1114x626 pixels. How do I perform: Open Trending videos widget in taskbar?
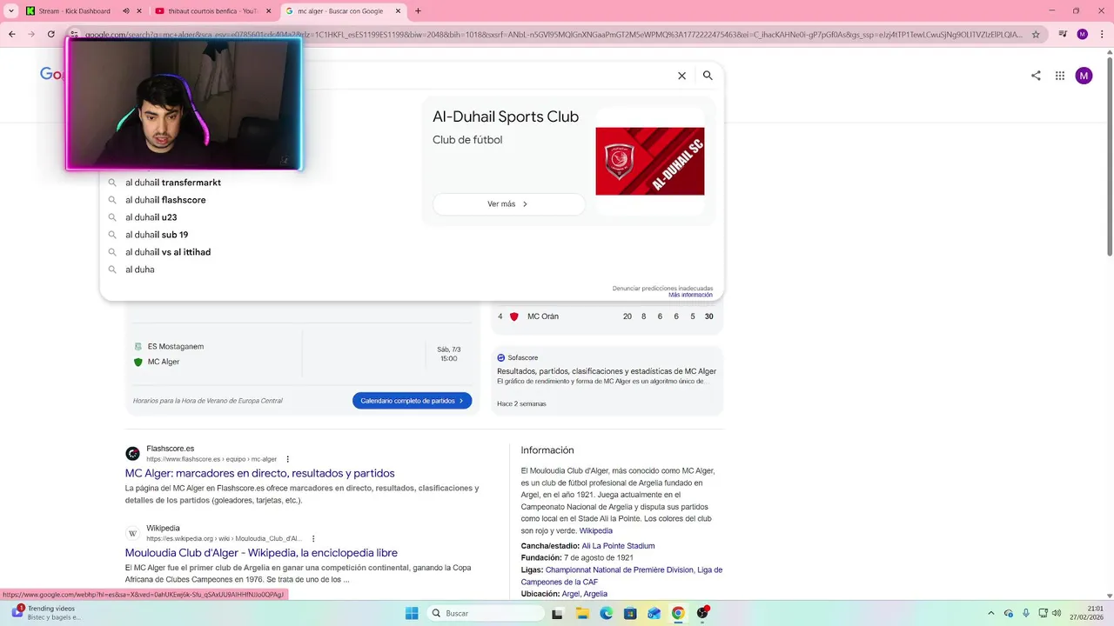45,613
